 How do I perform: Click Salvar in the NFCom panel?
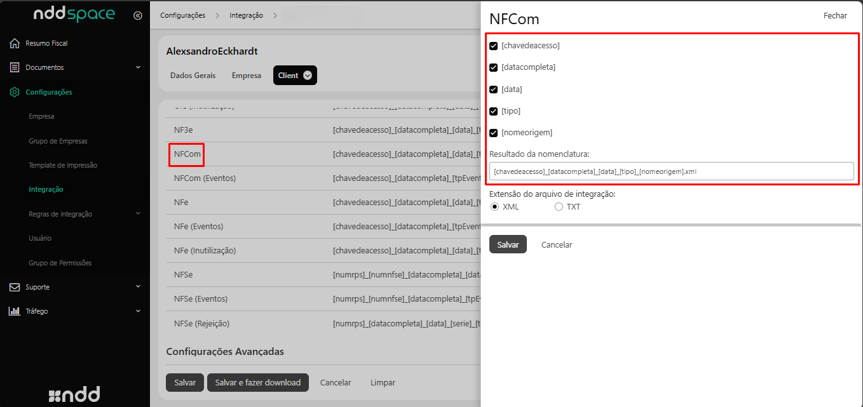[x=508, y=244]
